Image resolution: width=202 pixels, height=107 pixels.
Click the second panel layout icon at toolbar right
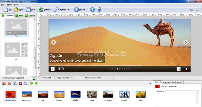(197, 10)
